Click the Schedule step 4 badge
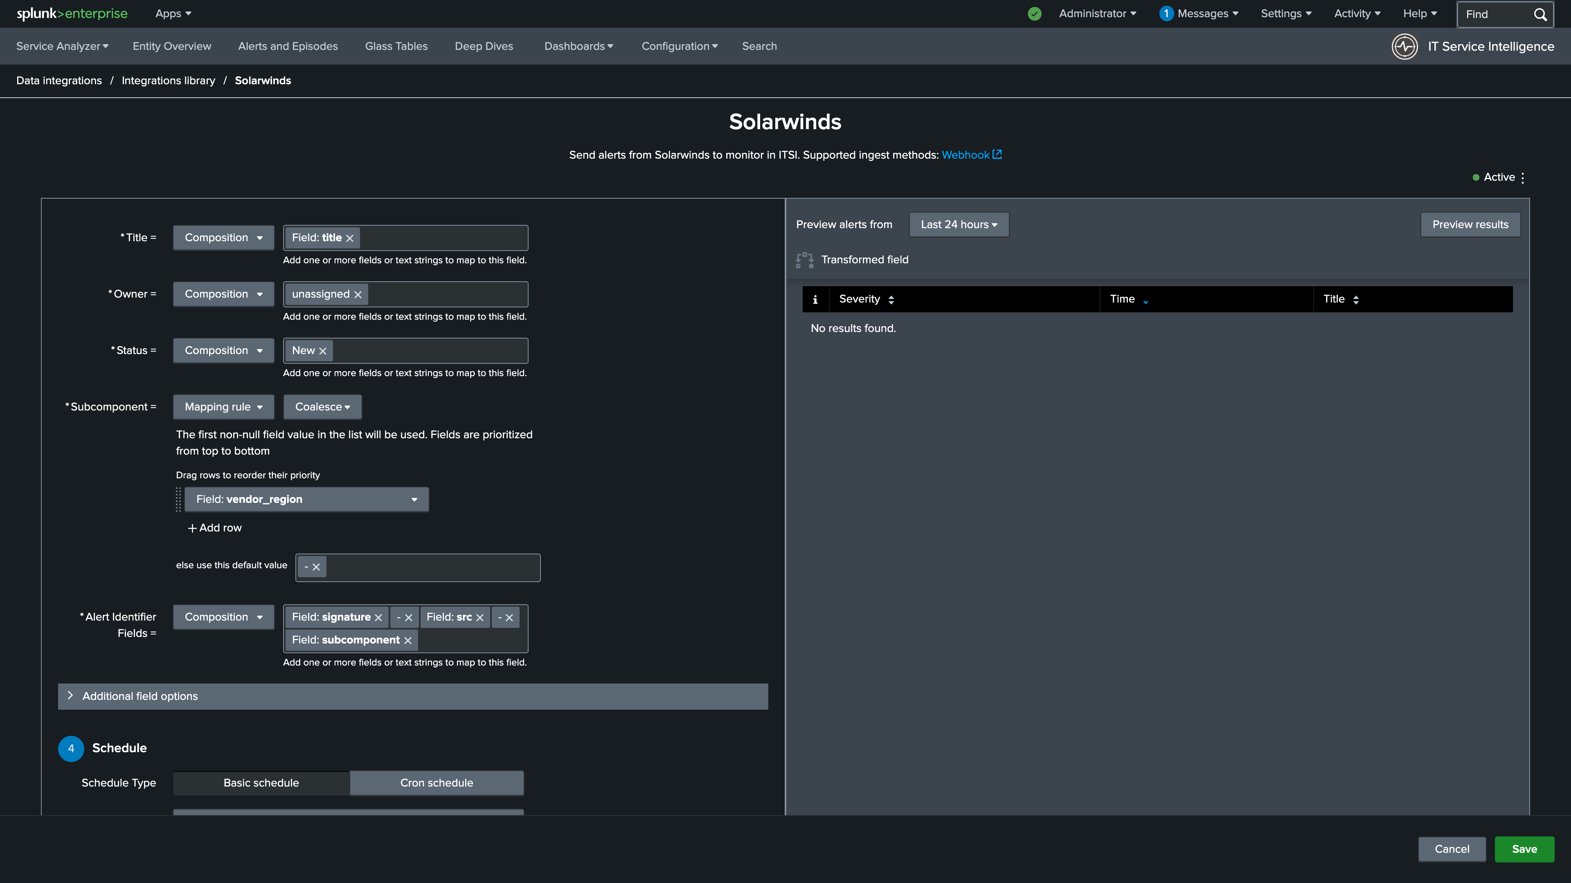The image size is (1571, 883). tap(71, 749)
